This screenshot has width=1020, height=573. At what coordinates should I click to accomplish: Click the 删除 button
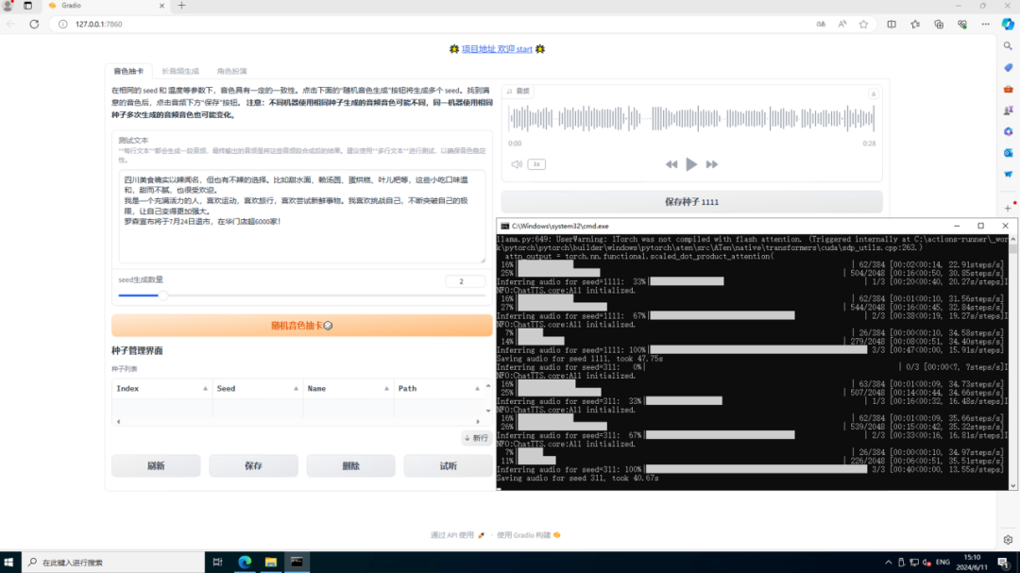pyautogui.click(x=350, y=465)
